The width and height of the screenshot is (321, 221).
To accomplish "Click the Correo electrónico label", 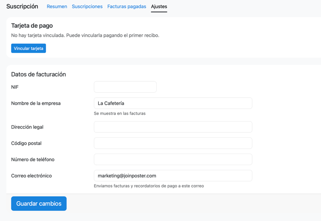I will point(31,176).
